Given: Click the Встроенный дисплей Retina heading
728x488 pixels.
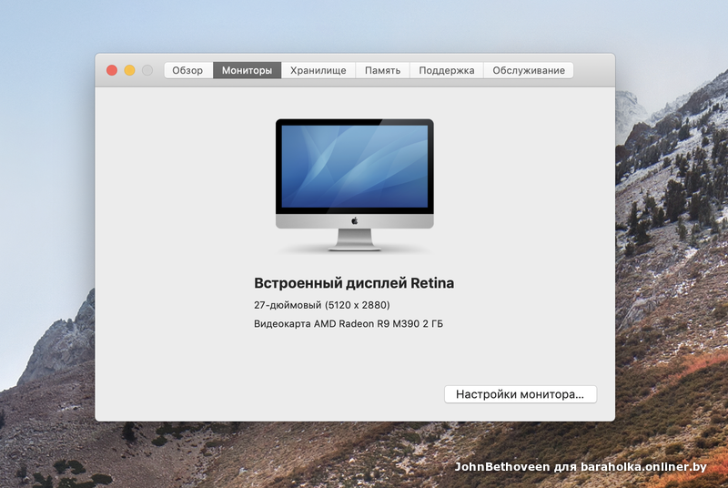Looking at the screenshot, I should tap(354, 283).
